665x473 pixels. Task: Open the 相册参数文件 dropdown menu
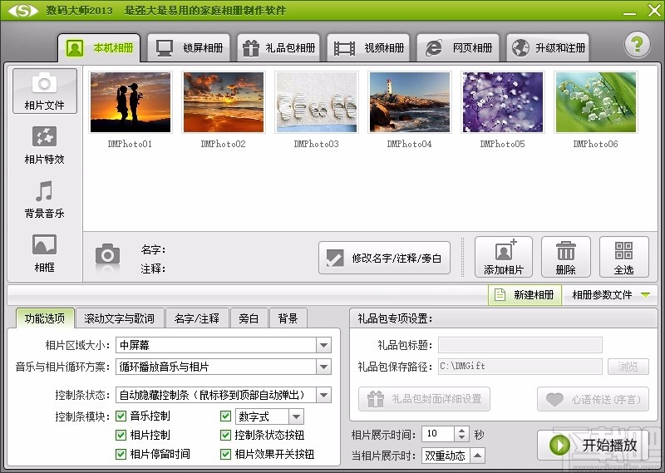[611, 294]
